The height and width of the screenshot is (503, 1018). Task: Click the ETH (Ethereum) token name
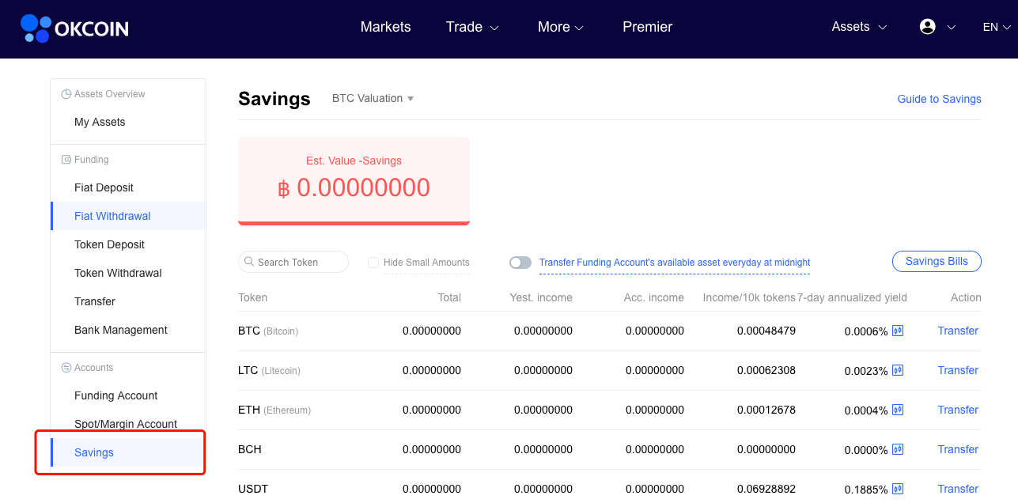point(274,410)
